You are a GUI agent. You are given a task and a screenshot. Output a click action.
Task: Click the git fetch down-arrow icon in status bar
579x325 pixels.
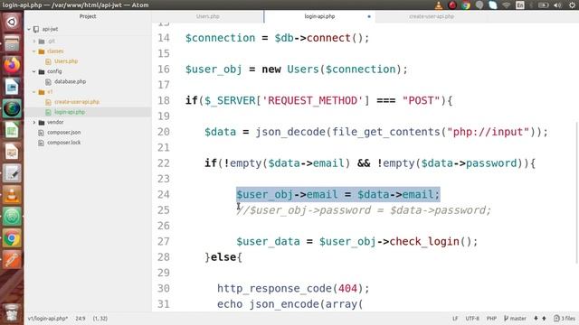click(536, 319)
